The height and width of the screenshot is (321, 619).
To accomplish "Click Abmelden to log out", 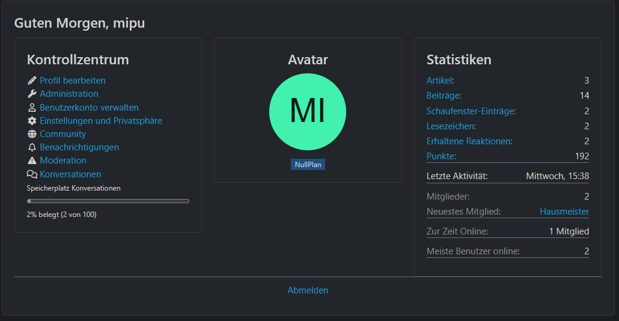I will [308, 290].
